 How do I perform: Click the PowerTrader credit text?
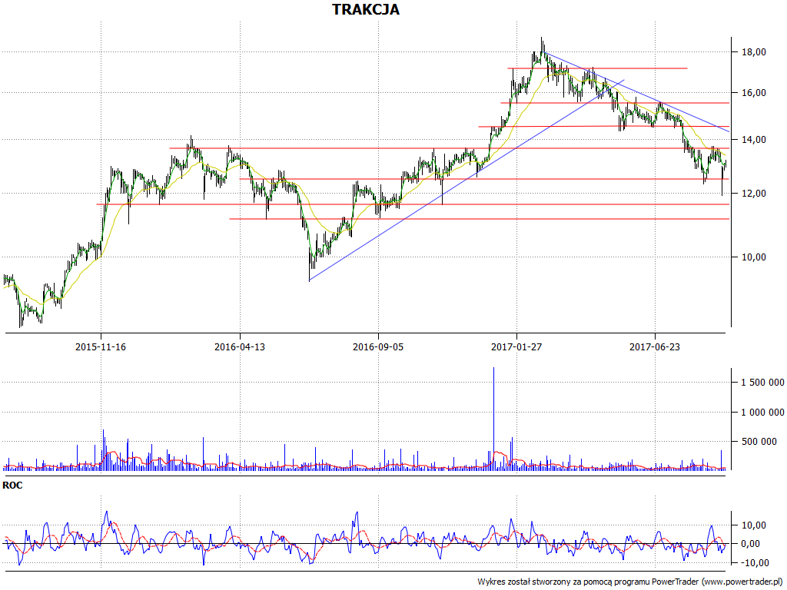(630, 582)
